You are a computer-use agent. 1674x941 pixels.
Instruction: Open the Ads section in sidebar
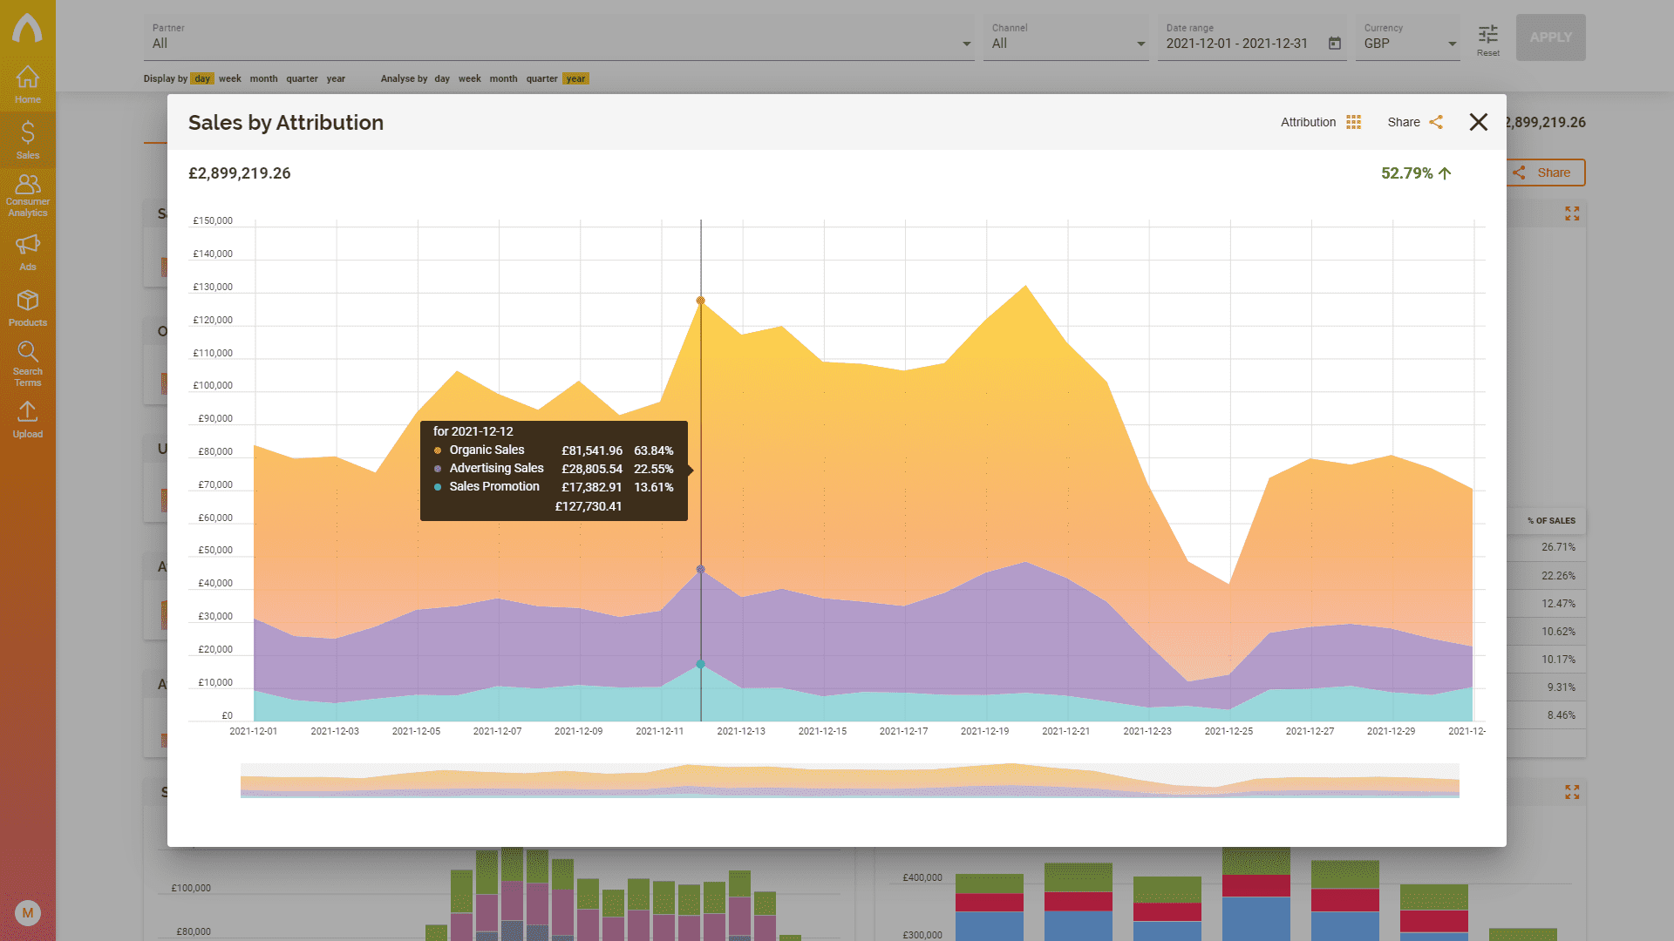[x=27, y=253]
